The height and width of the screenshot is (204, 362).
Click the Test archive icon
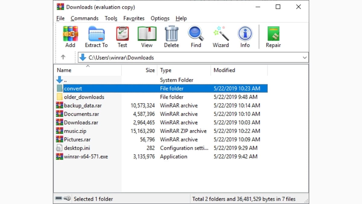[122, 35]
